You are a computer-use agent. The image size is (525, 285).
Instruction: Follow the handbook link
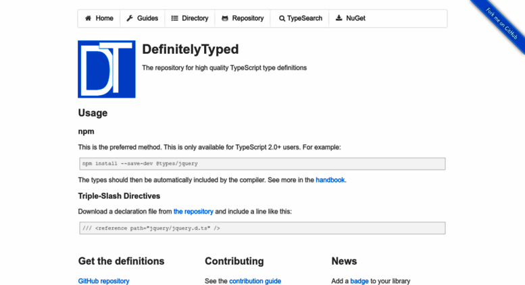[330, 180]
